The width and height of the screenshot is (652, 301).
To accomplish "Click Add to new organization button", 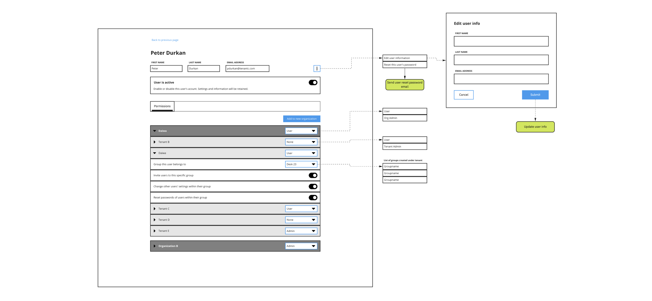I will pyautogui.click(x=301, y=119).
